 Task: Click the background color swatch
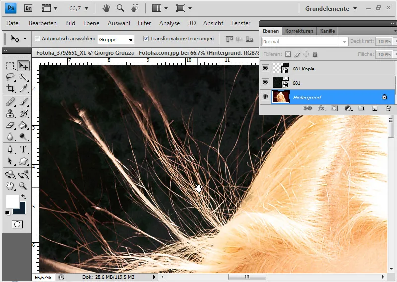coord(21,211)
